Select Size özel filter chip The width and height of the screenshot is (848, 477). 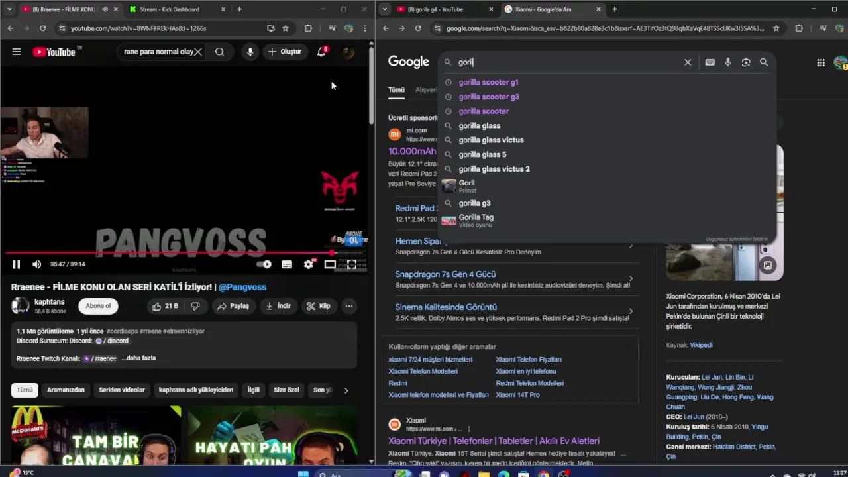(x=287, y=390)
